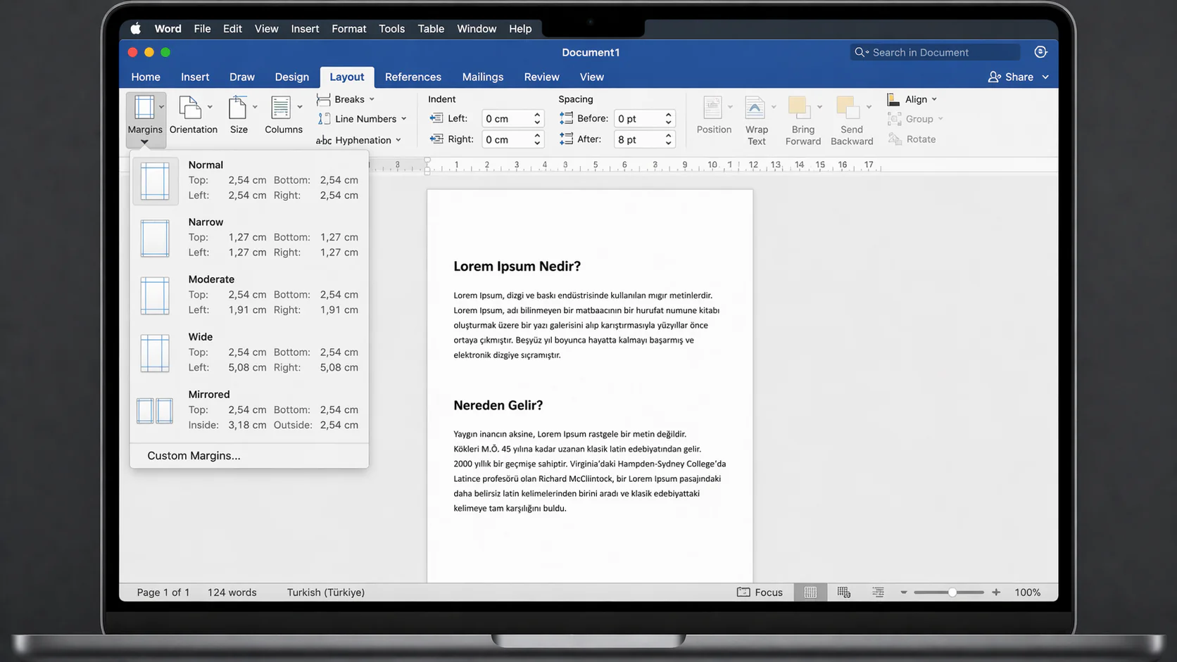Click the Position icon
The height and width of the screenshot is (662, 1177).
click(714, 116)
